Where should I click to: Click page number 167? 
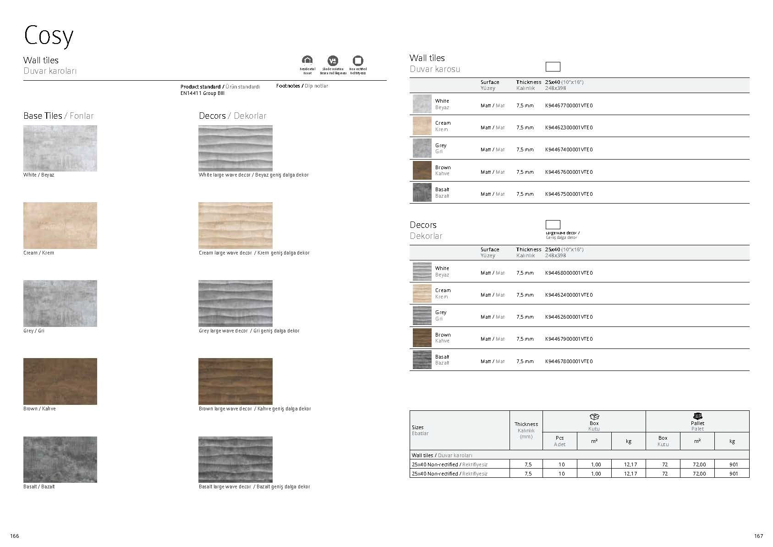[x=758, y=536]
